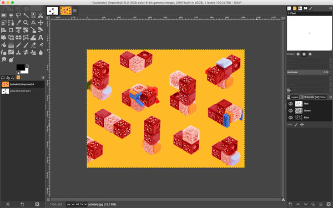
Task: Select the Color Picker eyedropper tool
Action: click(18, 23)
